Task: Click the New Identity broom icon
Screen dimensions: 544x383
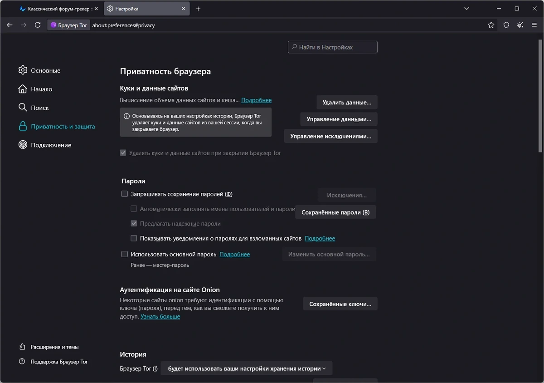Action: (520, 25)
